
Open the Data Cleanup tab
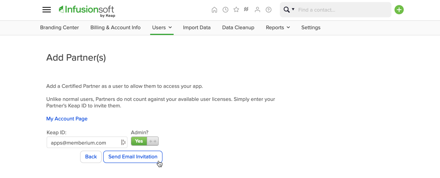tap(238, 28)
